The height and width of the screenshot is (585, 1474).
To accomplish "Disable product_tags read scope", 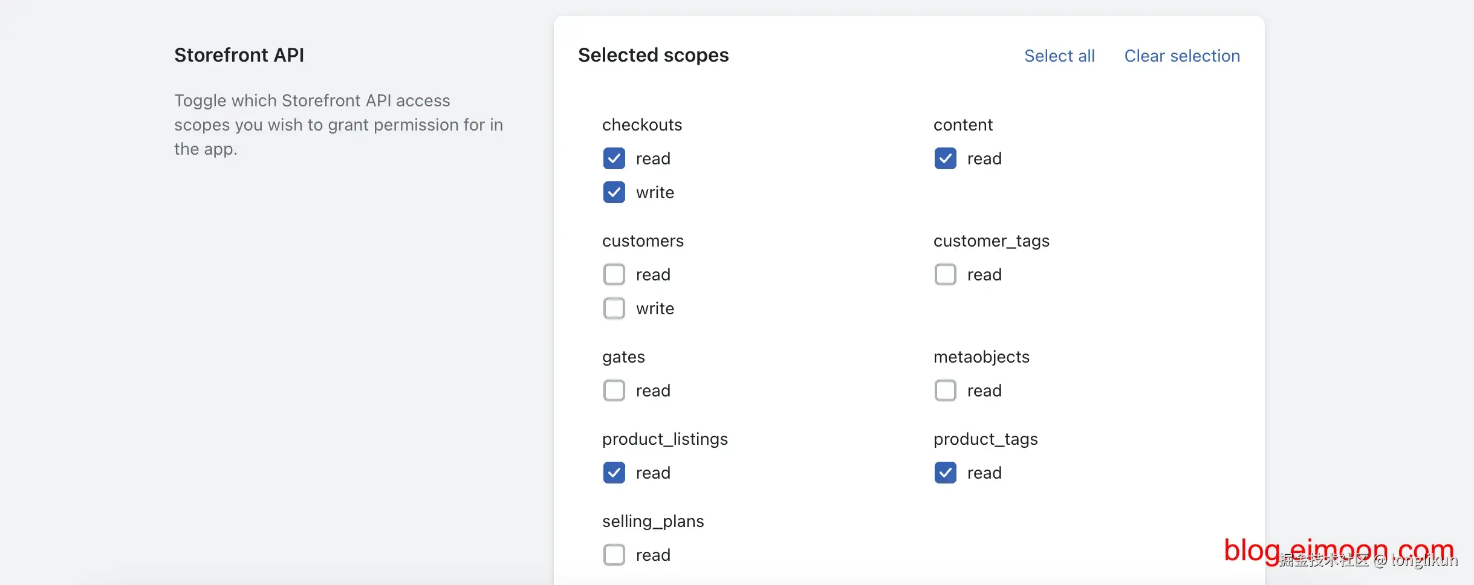I will pos(945,473).
